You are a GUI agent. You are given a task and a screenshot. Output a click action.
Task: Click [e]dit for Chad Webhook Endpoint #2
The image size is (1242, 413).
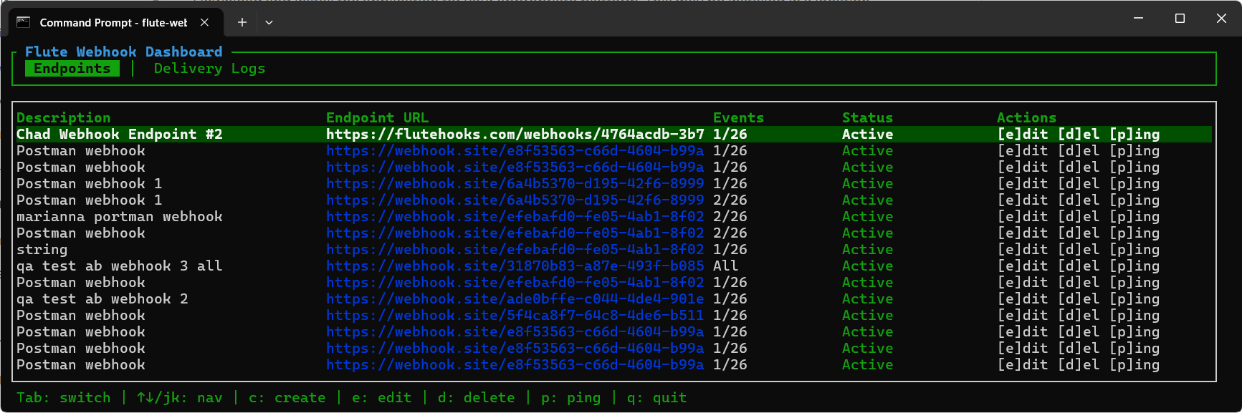click(1023, 135)
